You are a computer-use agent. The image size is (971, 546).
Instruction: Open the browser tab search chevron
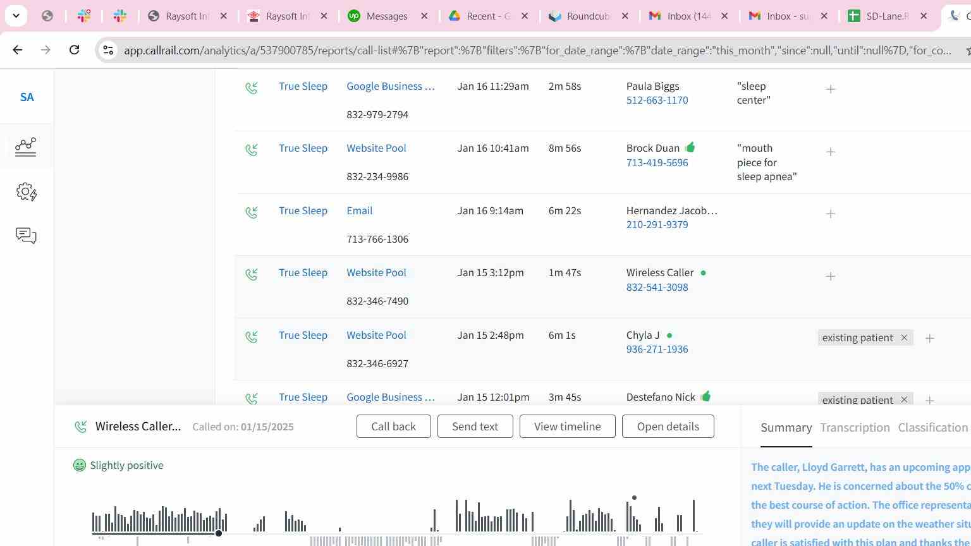point(16,16)
